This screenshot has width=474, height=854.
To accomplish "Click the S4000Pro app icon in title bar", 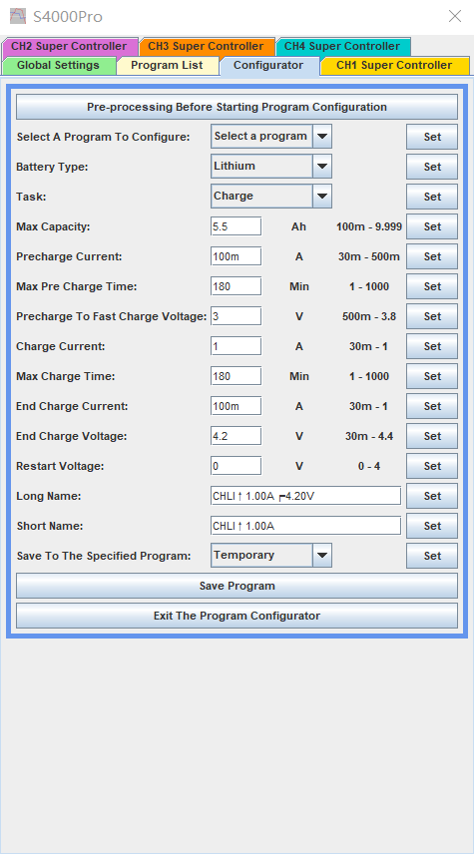I will tap(18, 16).
